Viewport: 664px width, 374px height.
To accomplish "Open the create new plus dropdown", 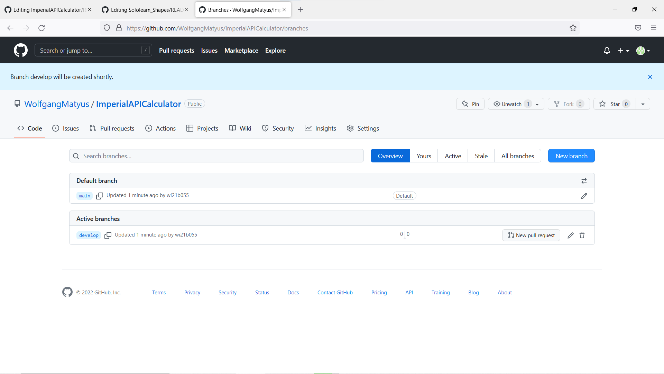I will 624,51.
